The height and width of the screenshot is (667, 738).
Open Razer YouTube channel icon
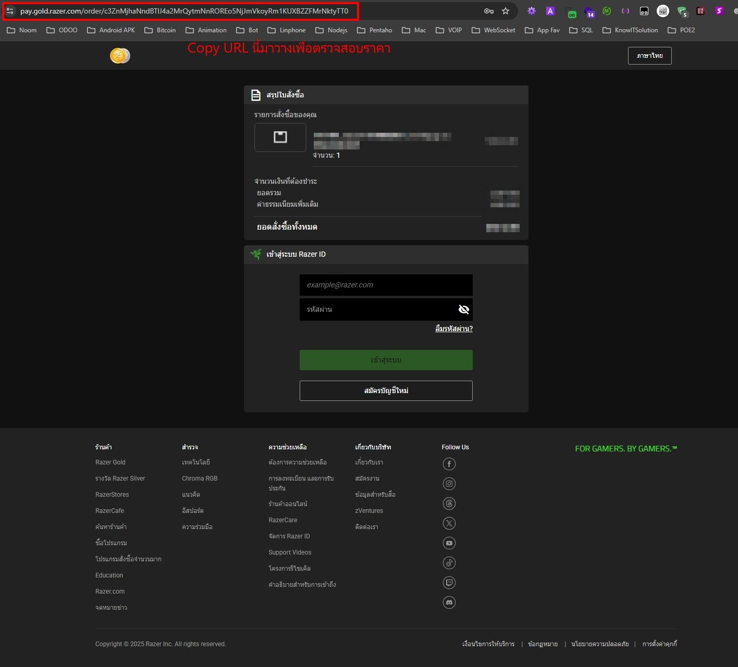[x=449, y=543]
